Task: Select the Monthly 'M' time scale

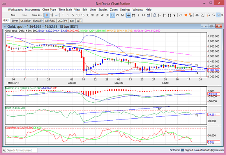Action: pos(122,15)
